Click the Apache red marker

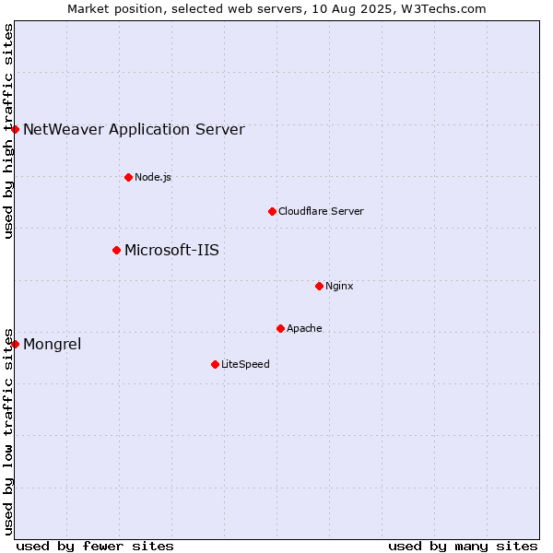click(281, 329)
